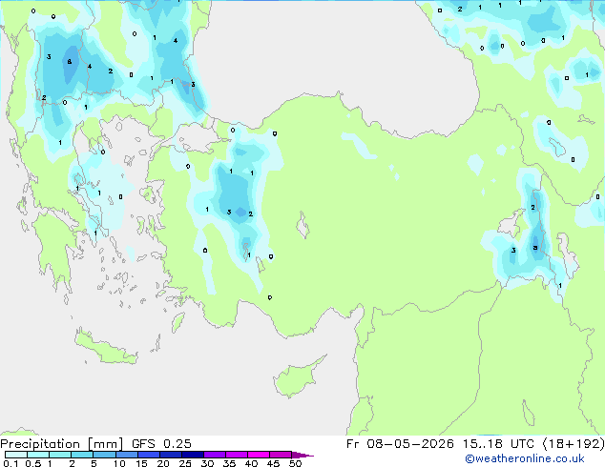Select the 35–40 mm legend color swatch
Viewport: 605px width, 467px height.
point(236,455)
